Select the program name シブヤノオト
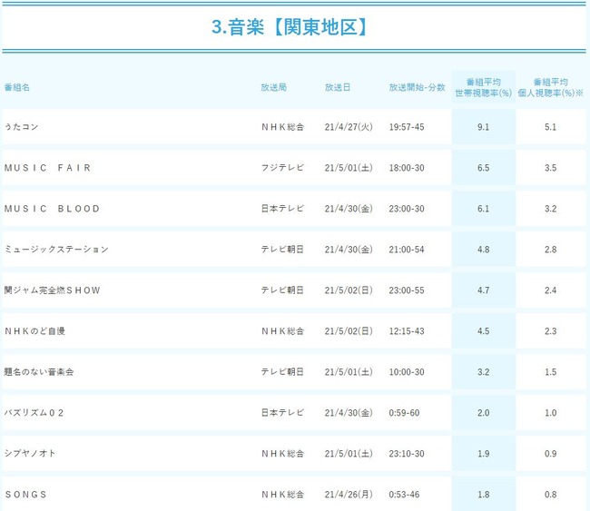The width and height of the screenshot is (590, 511). coord(30,454)
